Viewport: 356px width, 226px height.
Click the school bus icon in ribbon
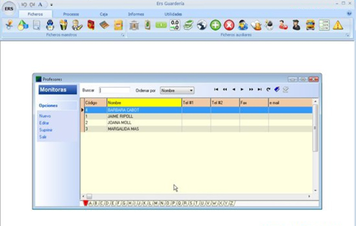click(x=310, y=25)
